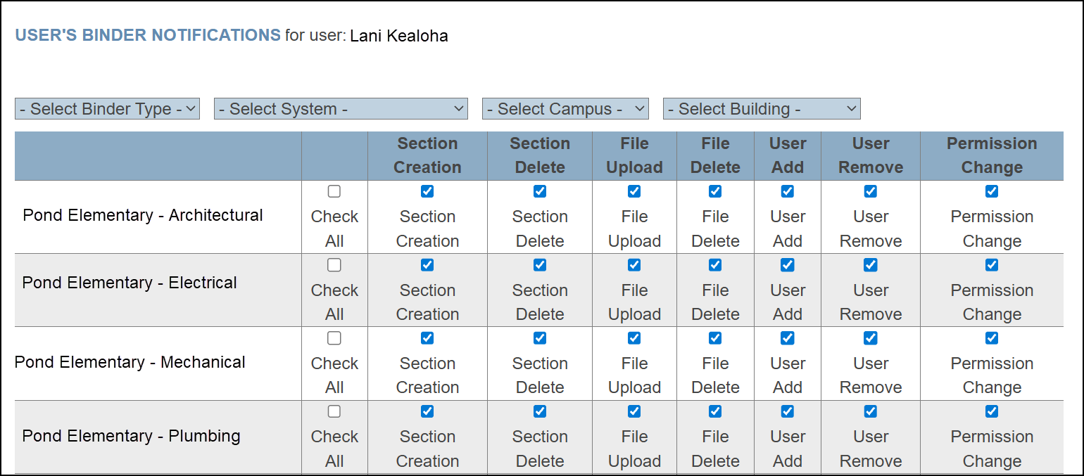Uncheck Permission Change for Architectural binder
1084x476 pixels.
(992, 191)
